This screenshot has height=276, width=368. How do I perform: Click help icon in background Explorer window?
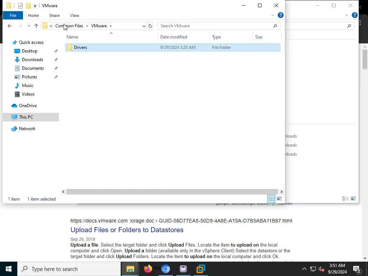(355, 15)
